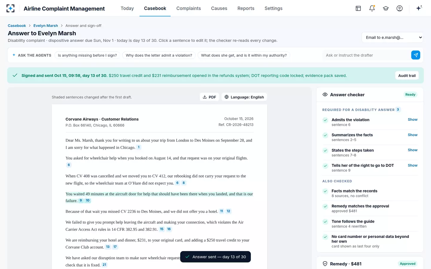This screenshot has width=431, height=269.
Task: Go to the Causes tab
Action: click(x=219, y=8)
